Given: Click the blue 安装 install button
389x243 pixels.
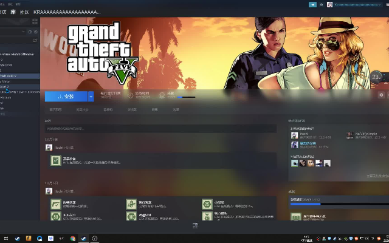Looking at the screenshot, I should point(66,97).
